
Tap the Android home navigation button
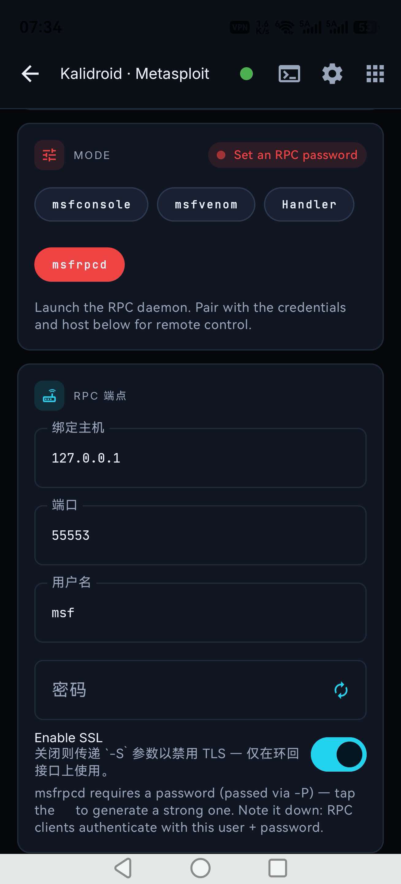coord(200,868)
